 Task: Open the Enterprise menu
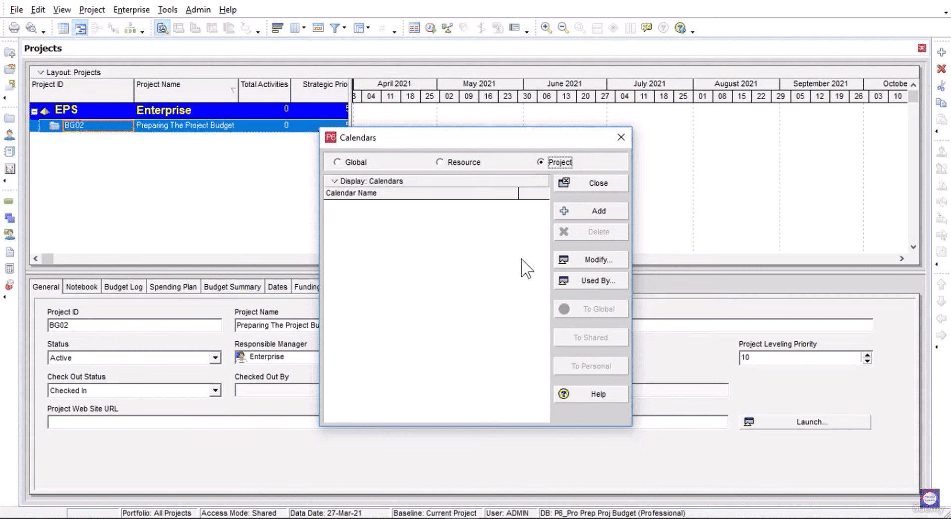pos(131,9)
